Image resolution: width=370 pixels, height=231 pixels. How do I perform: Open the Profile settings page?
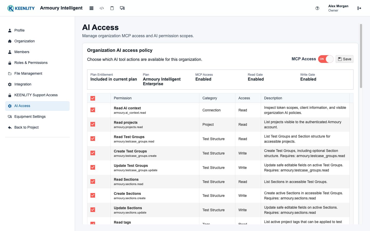pyautogui.click(x=37, y=30)
